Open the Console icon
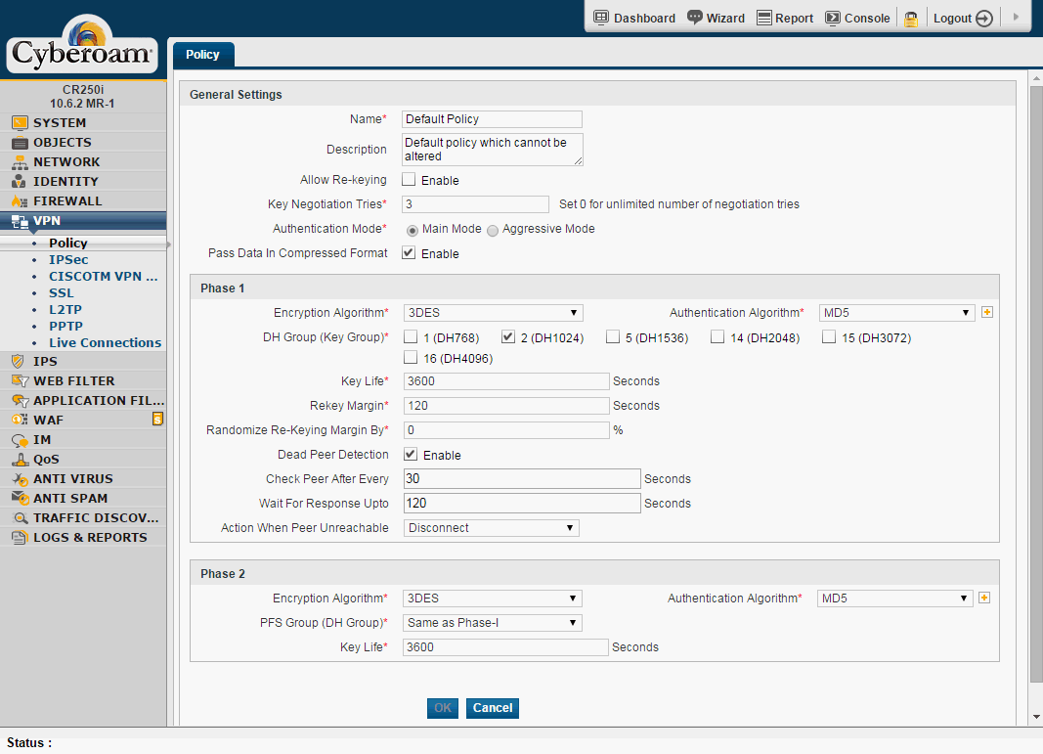The width and height of the screenshot is (1043, 754). click(832, 18)
